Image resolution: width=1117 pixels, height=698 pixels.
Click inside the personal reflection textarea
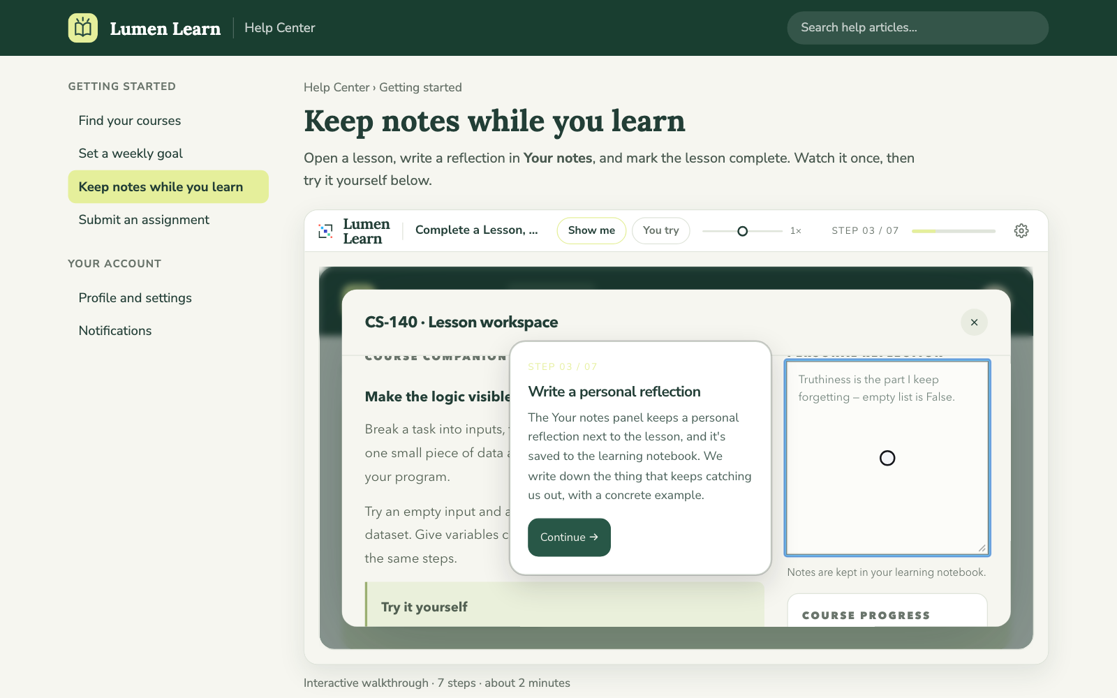click(x=887, y=458)
